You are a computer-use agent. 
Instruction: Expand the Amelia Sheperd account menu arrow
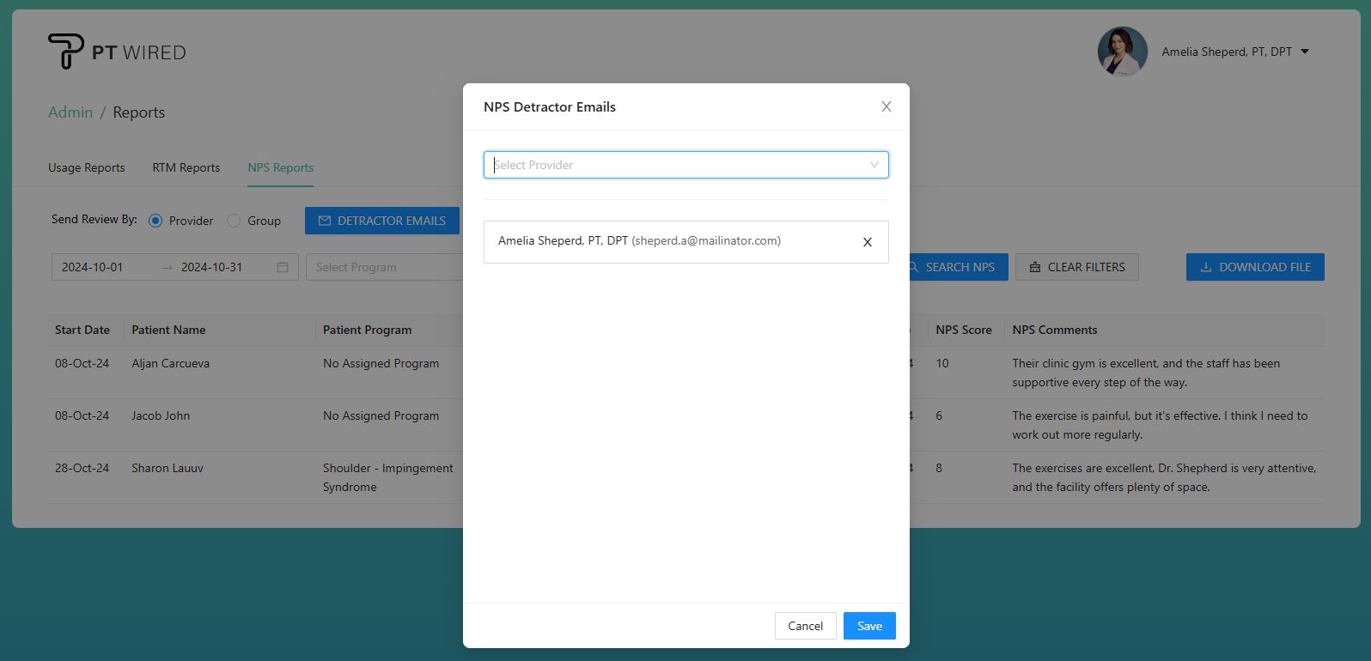coord(1305,52)
